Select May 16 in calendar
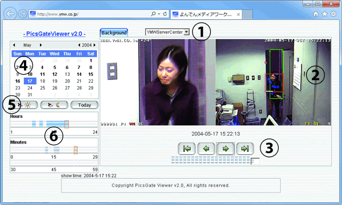Viewport: 342px width, 205px height. pyautogui.click(x=18, y=81)
